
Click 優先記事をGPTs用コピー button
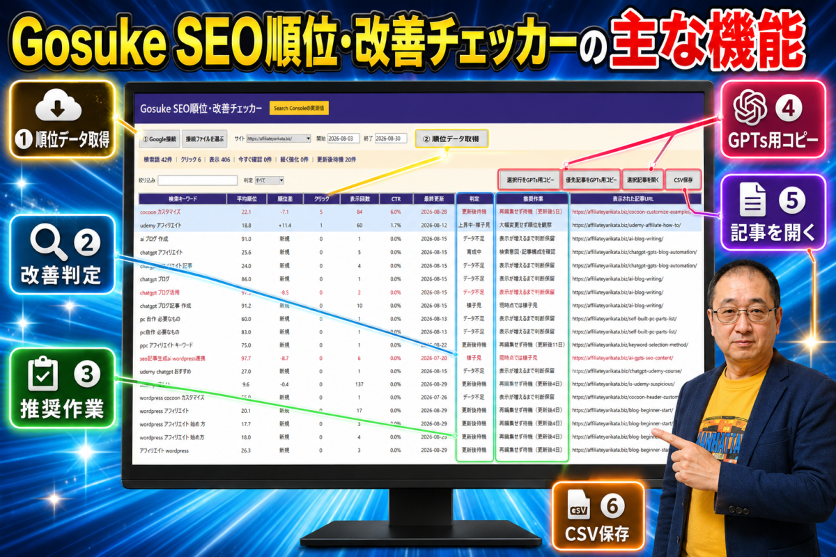pyautogui.click(x=590, y=180)
